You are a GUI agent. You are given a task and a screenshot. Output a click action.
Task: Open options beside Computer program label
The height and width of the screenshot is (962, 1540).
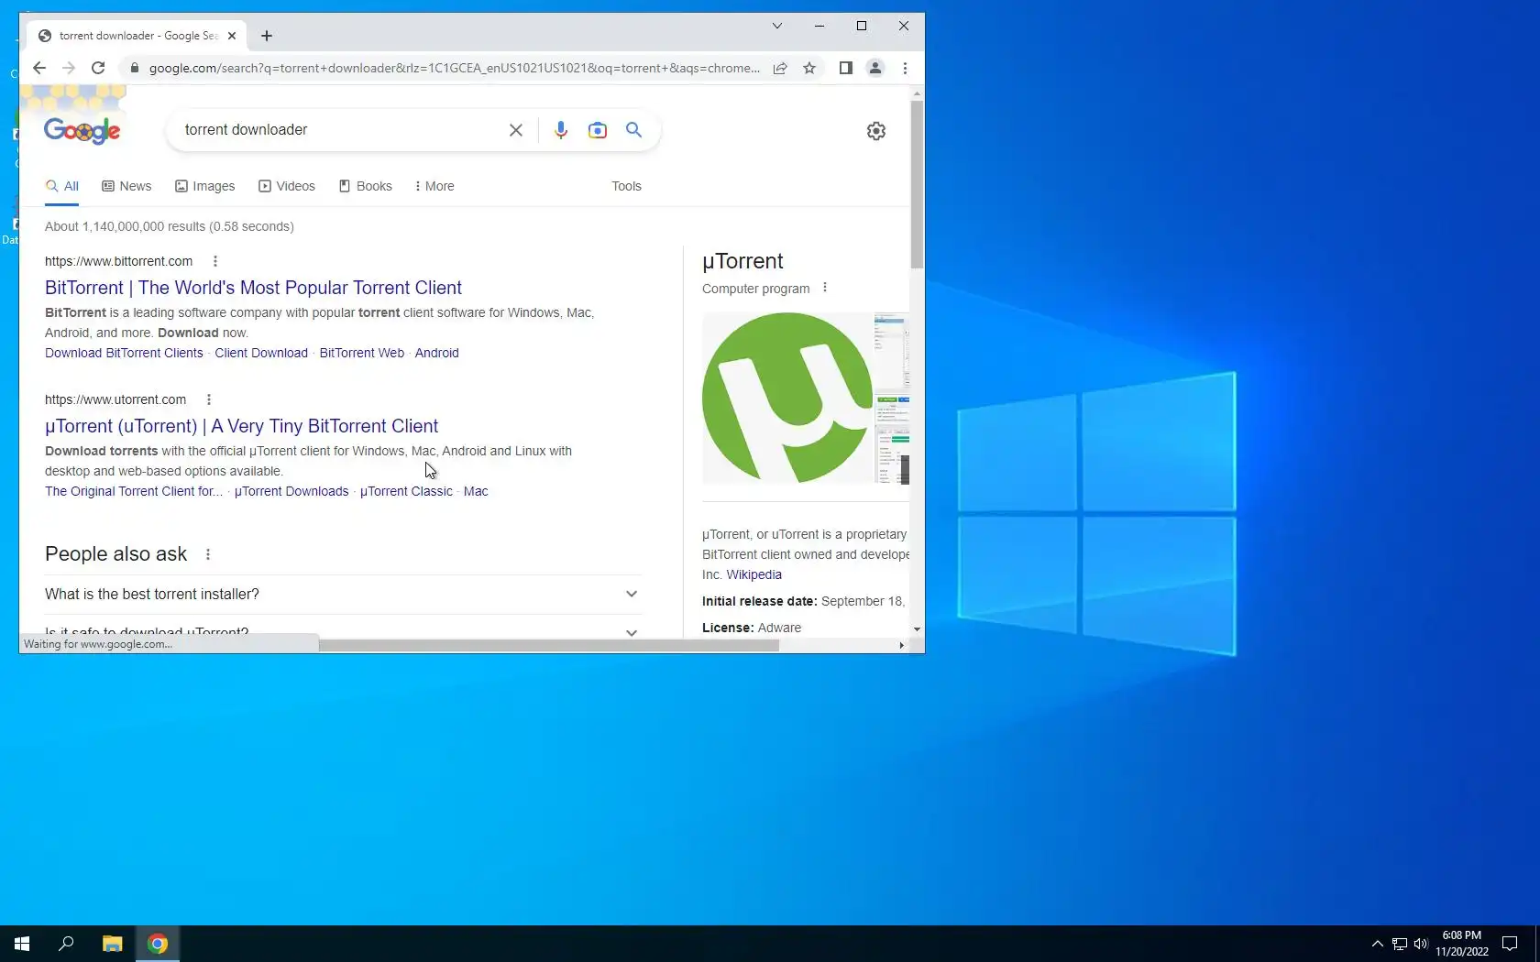click(x=825, y=288)
